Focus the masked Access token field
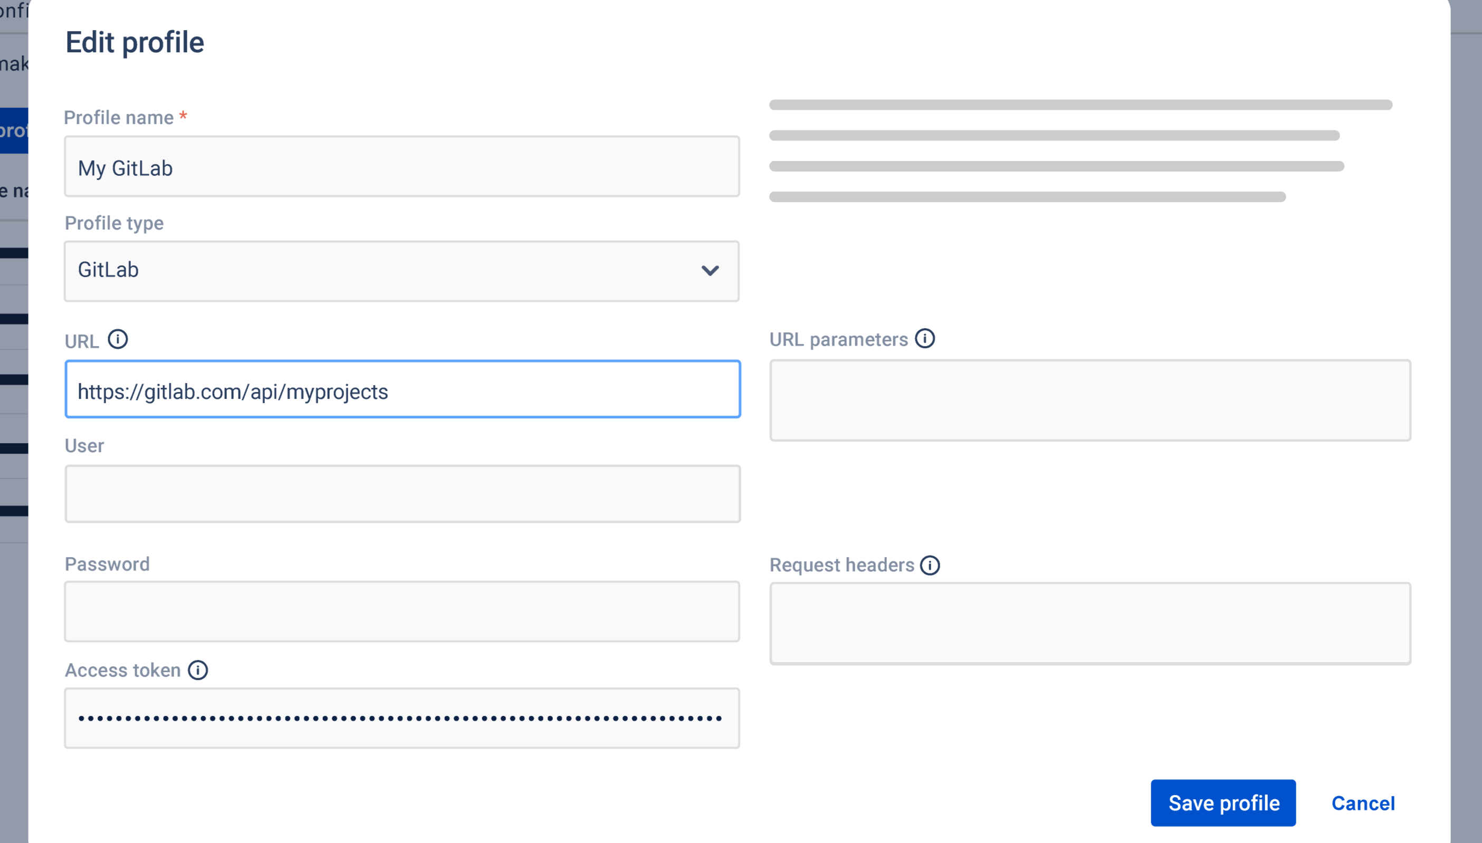Image resolution: width=1482 pixels, height=843 pixels. [x=401, y=719]
